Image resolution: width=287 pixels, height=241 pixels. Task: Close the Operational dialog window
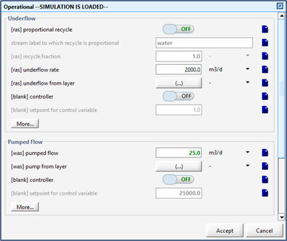click(280, 6)
